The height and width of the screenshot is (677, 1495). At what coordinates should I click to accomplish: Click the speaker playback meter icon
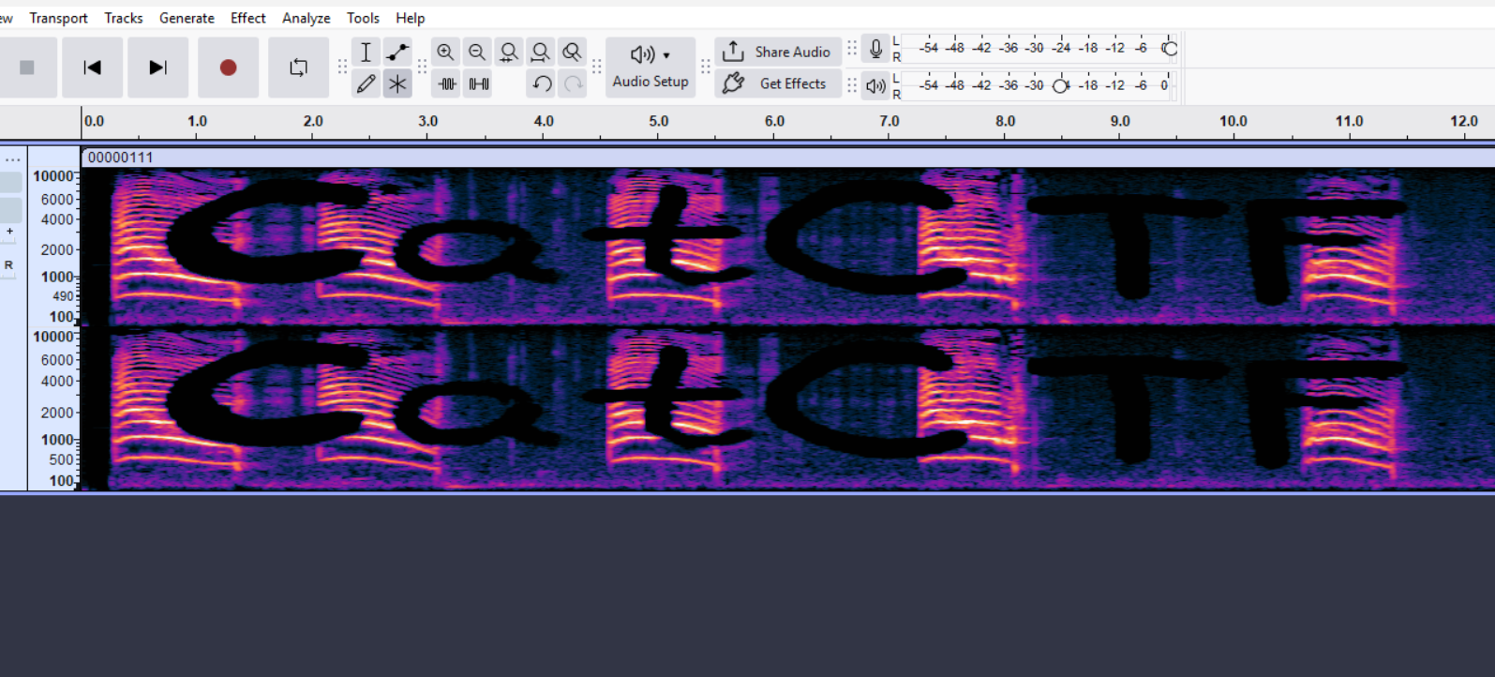point(875,86)
